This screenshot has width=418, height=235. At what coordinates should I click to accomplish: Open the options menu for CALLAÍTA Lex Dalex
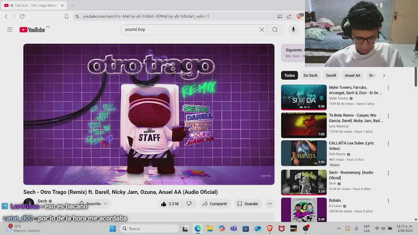point(388,144)
